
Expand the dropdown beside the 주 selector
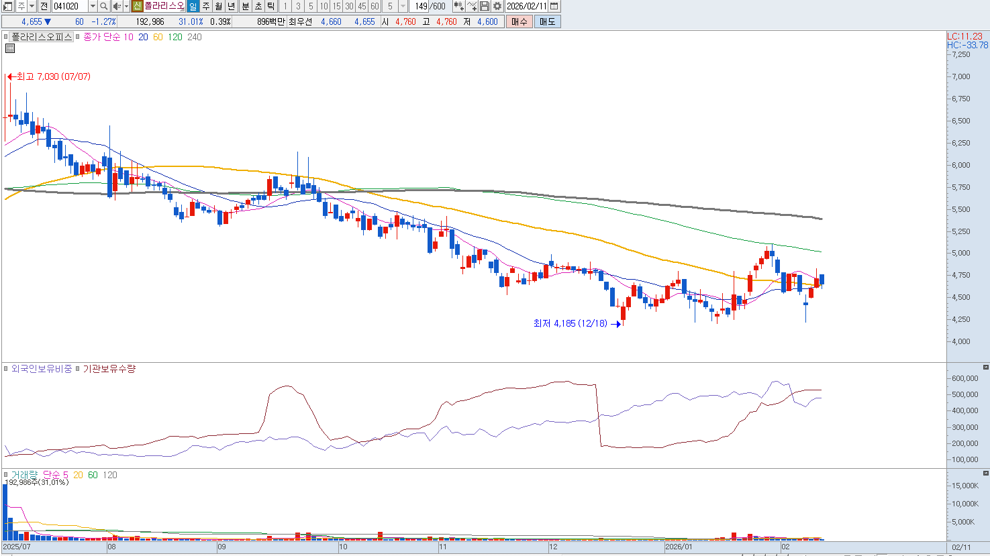point(32,6)
